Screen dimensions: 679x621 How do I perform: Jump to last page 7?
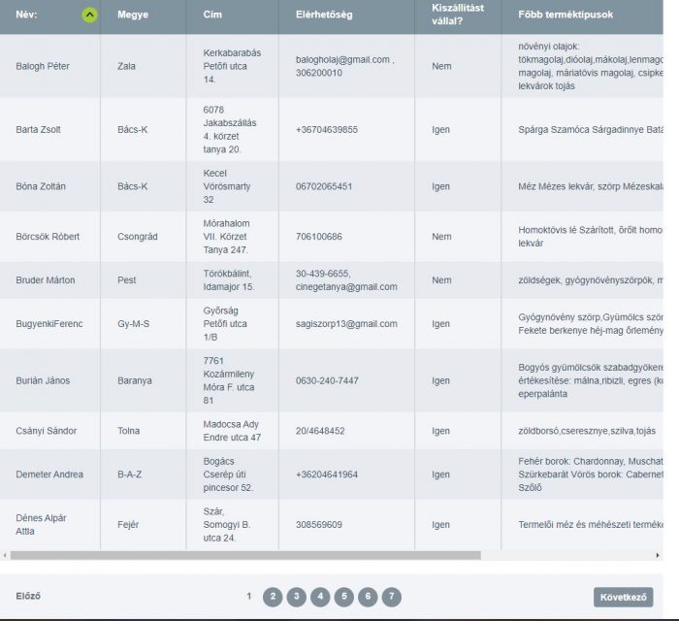point(390,597)
